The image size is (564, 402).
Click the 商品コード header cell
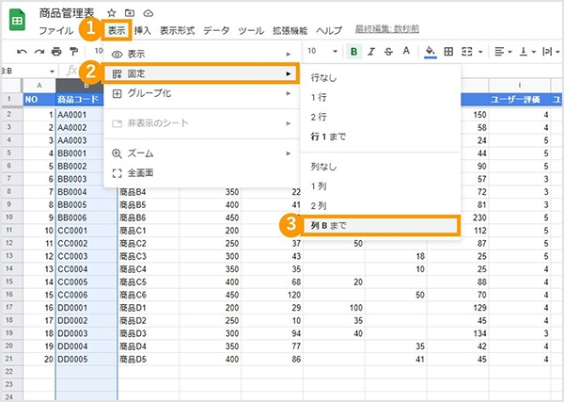pos(80,100)
